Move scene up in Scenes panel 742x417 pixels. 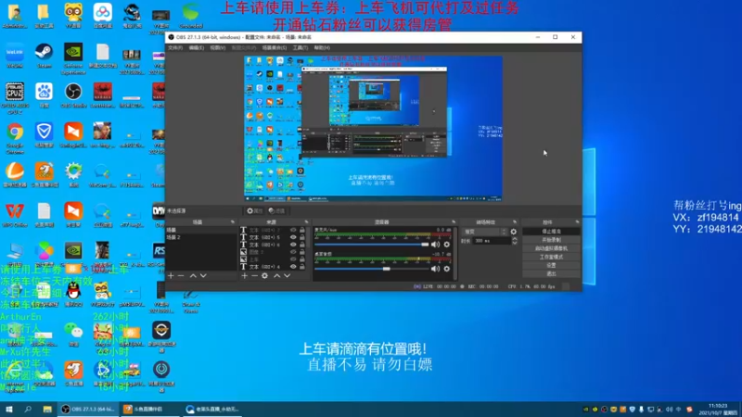193,275
